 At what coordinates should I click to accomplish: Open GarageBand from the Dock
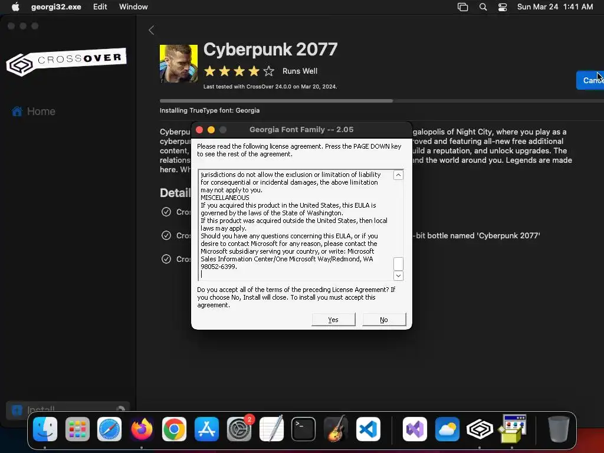pos(336,429)
